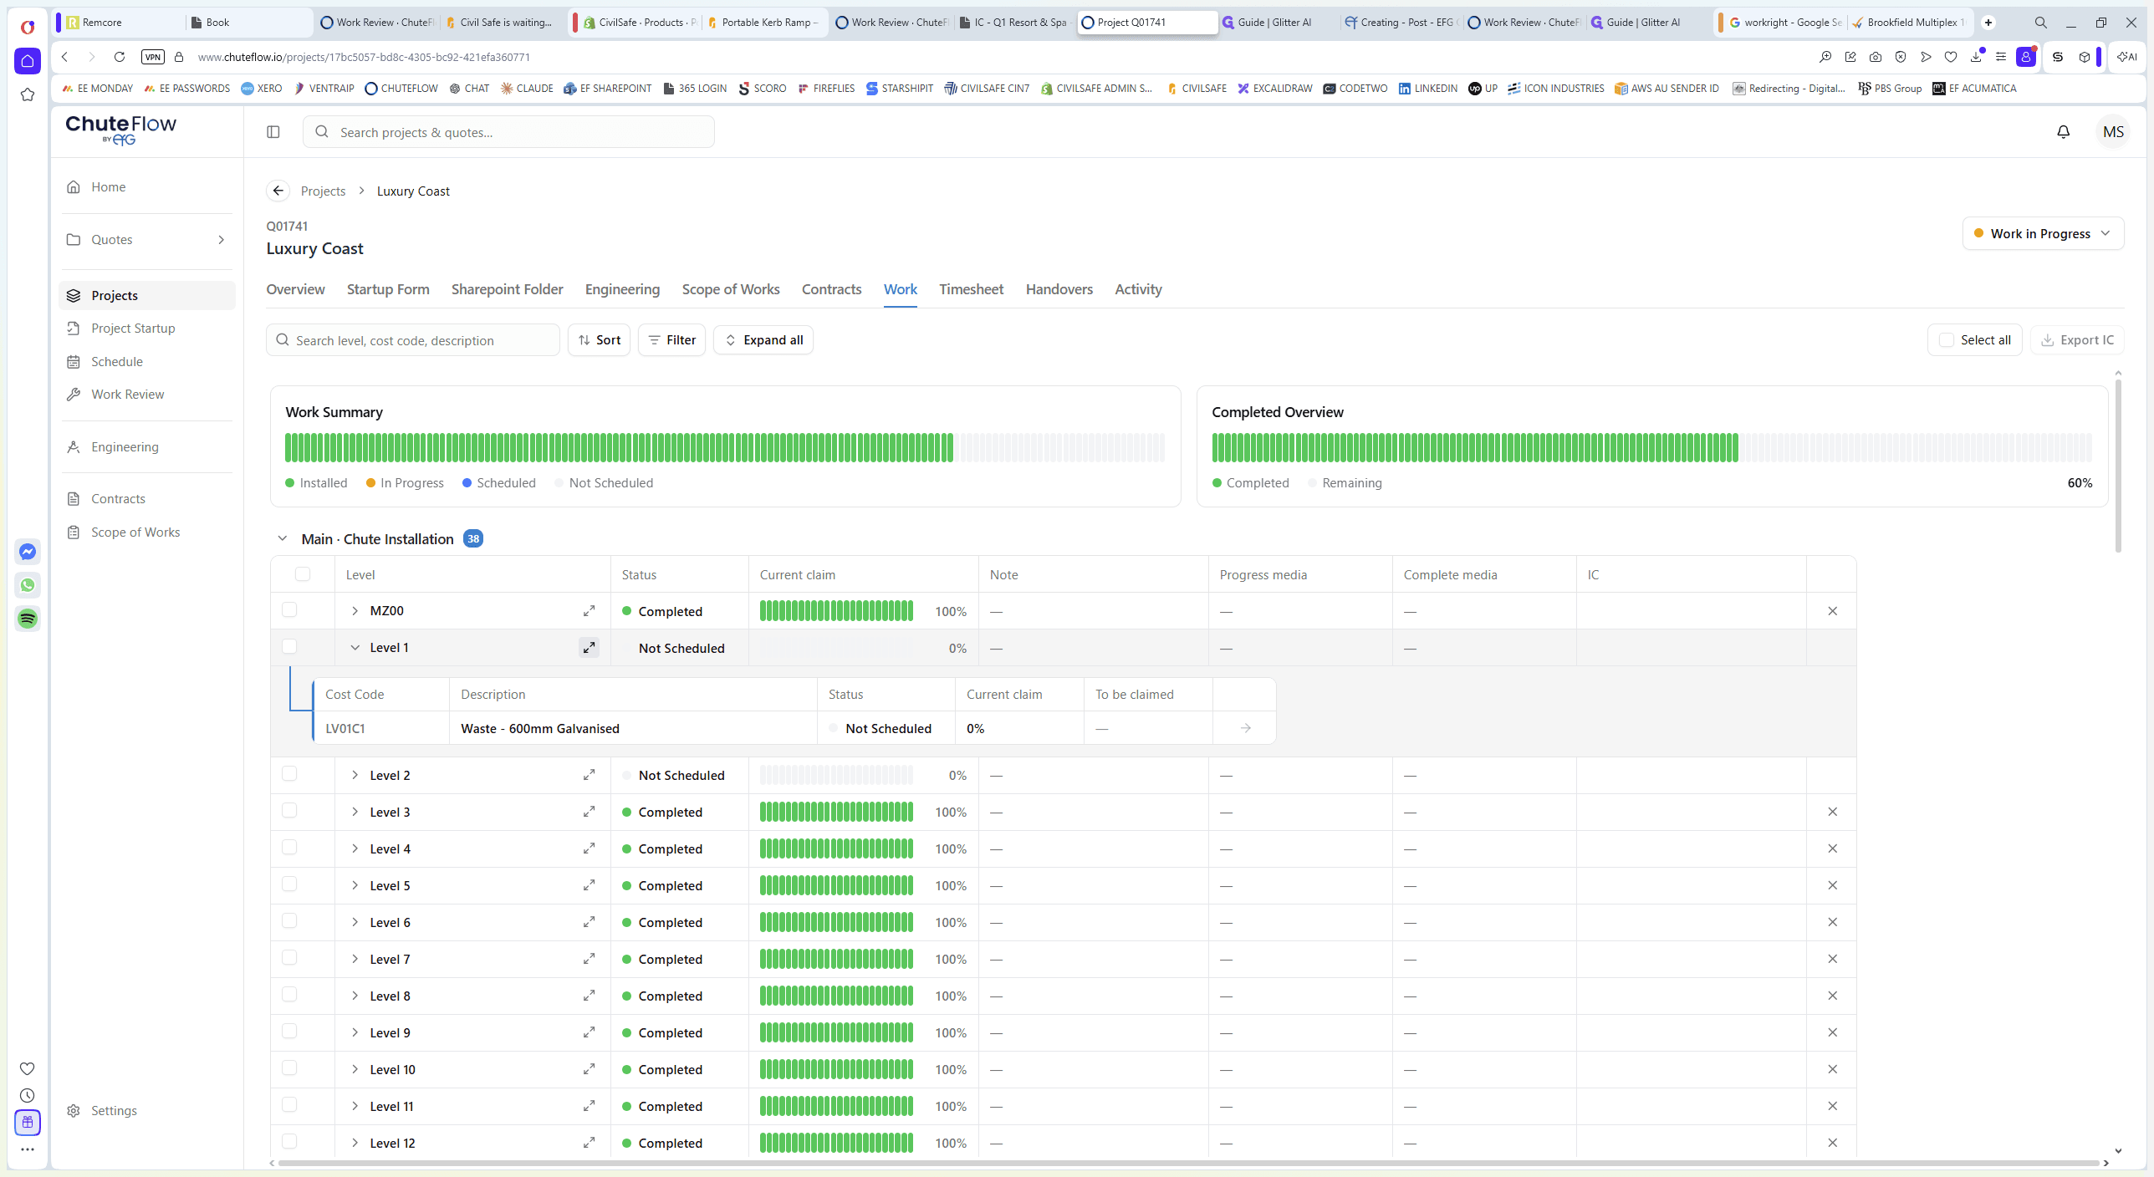Click the Filter button
This screenshot has width=2154, height=1177.
pos(672,340)
